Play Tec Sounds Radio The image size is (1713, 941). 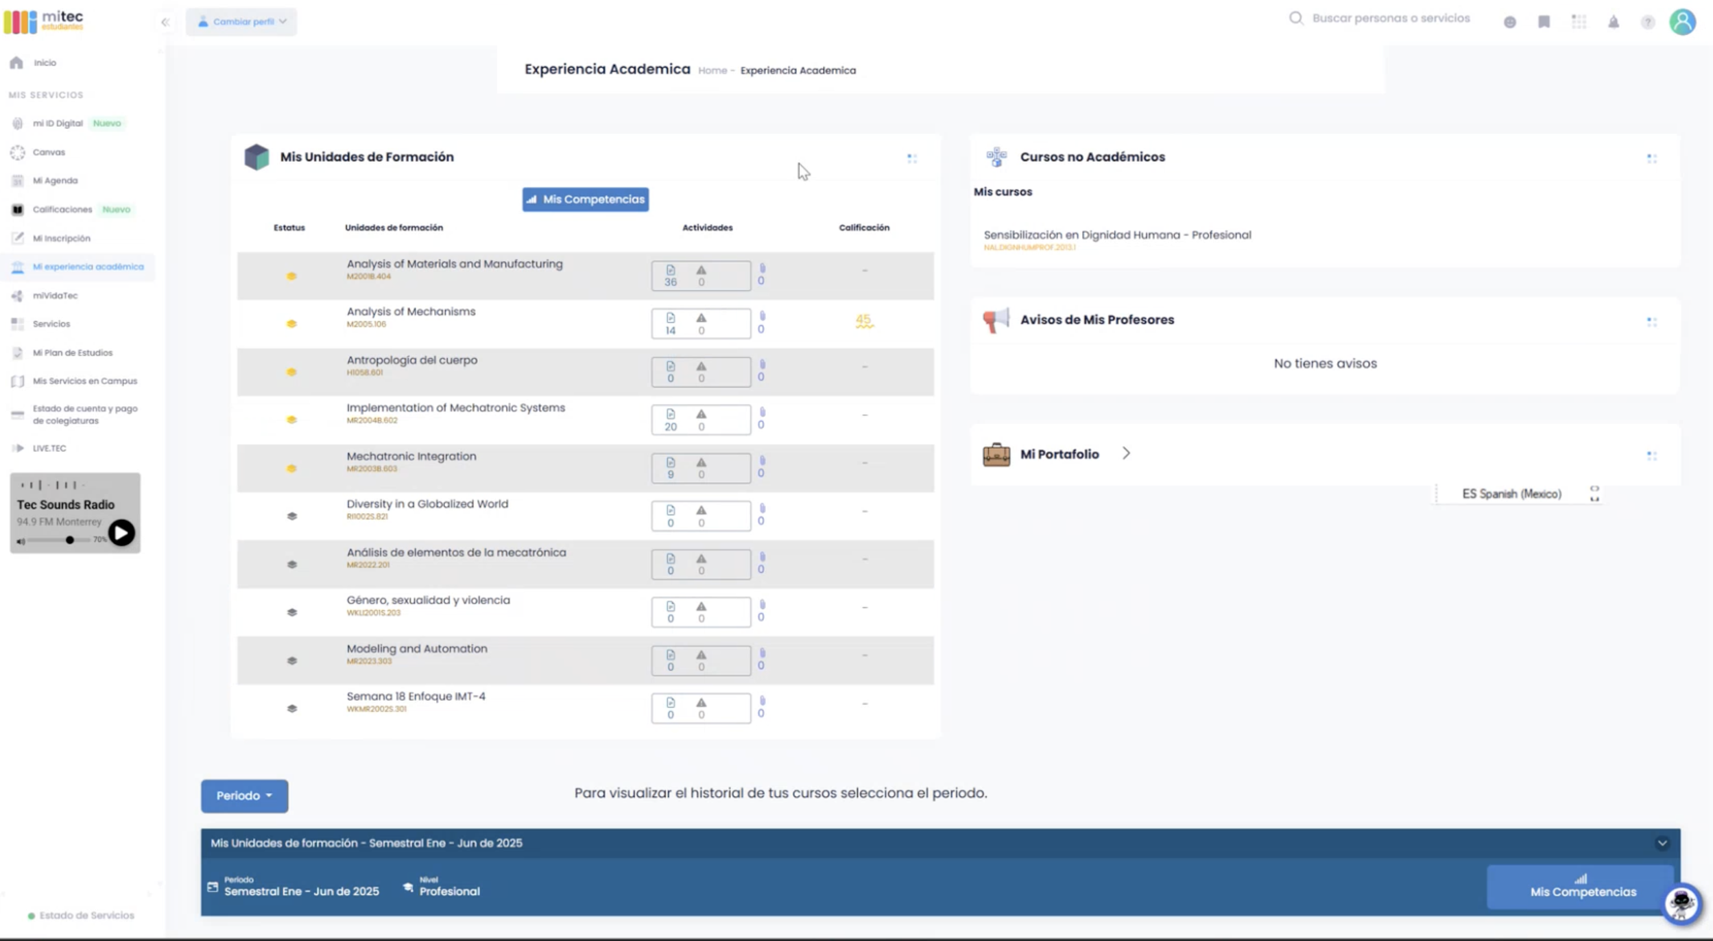(x=121, y=533)
